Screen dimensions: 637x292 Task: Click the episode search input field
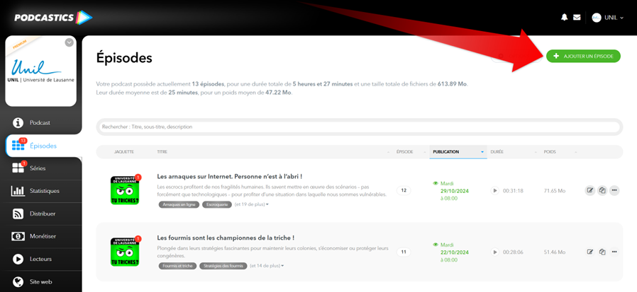tap(359, 127)
